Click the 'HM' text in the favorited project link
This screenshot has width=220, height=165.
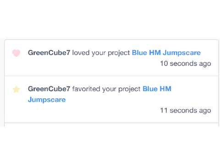pos(165,89)
